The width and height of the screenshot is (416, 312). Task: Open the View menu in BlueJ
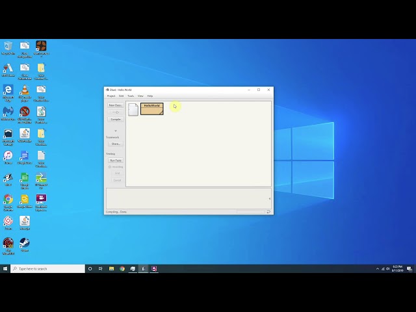140,96
